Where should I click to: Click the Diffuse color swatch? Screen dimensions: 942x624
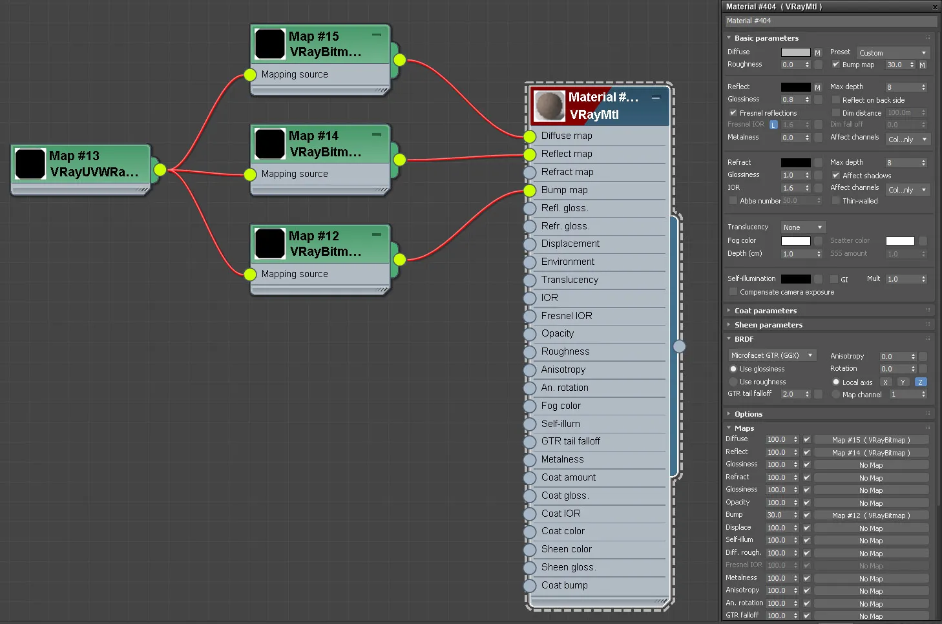(795, 52)
